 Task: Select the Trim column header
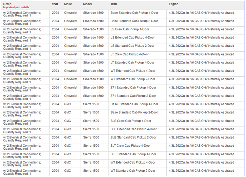(114, 4)
